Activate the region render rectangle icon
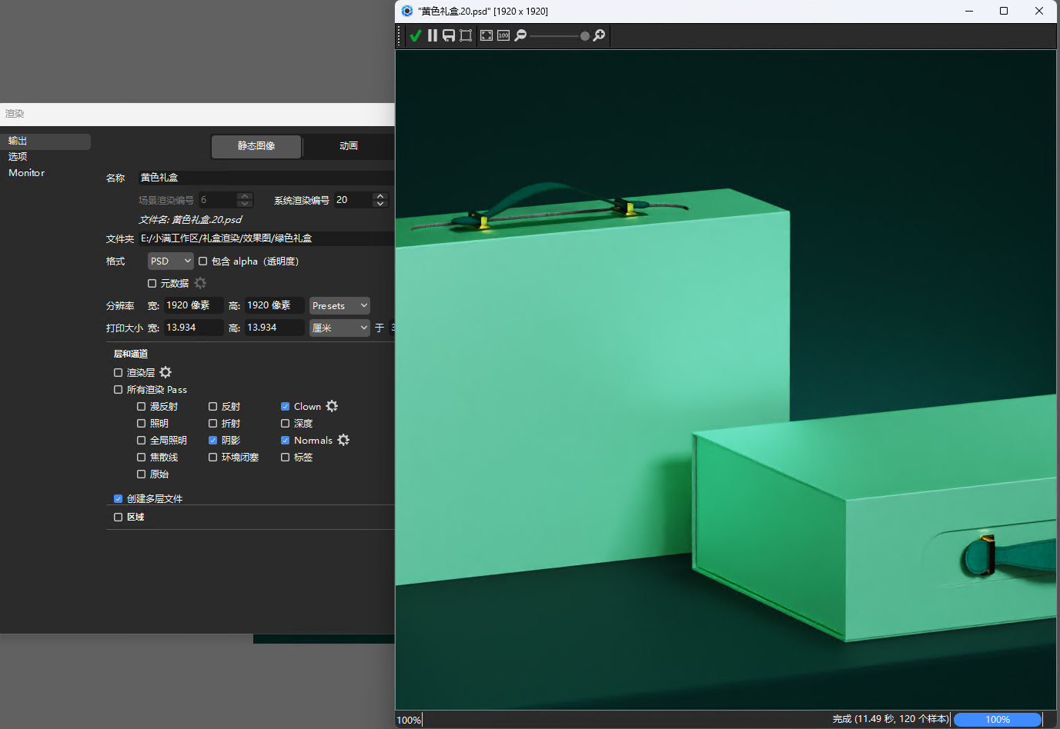Viewport: 1060px width, 729px height. click(x=466, y=35)
